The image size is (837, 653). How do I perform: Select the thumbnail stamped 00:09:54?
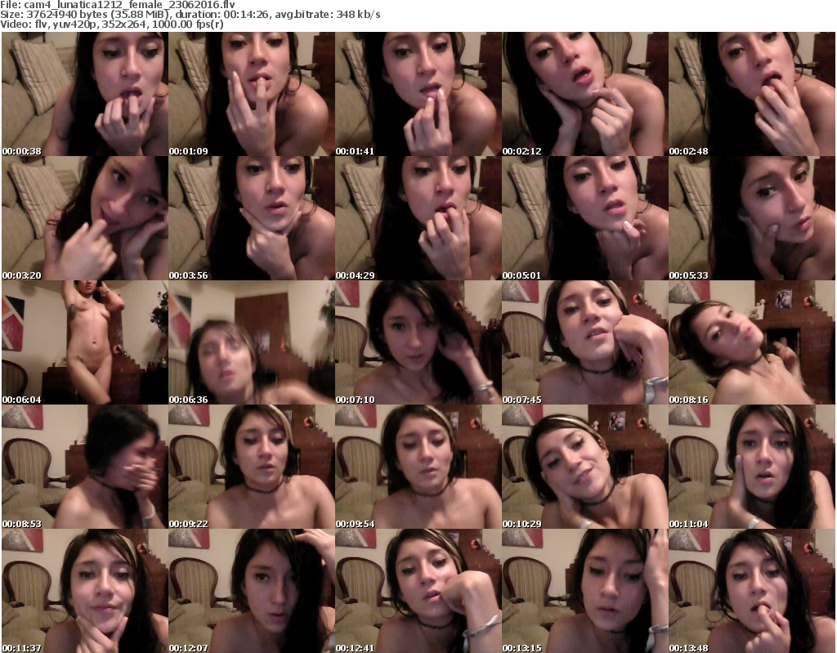(418, 467)
